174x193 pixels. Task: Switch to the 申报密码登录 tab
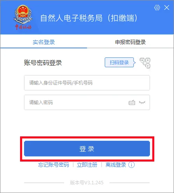click(x=130, y=42)
